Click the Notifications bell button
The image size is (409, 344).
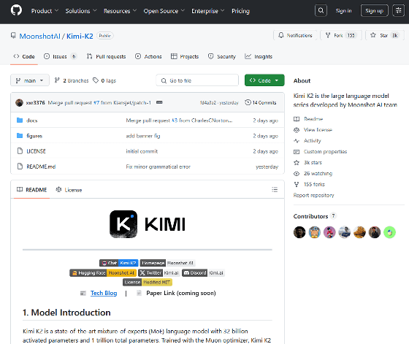(295, 35)
